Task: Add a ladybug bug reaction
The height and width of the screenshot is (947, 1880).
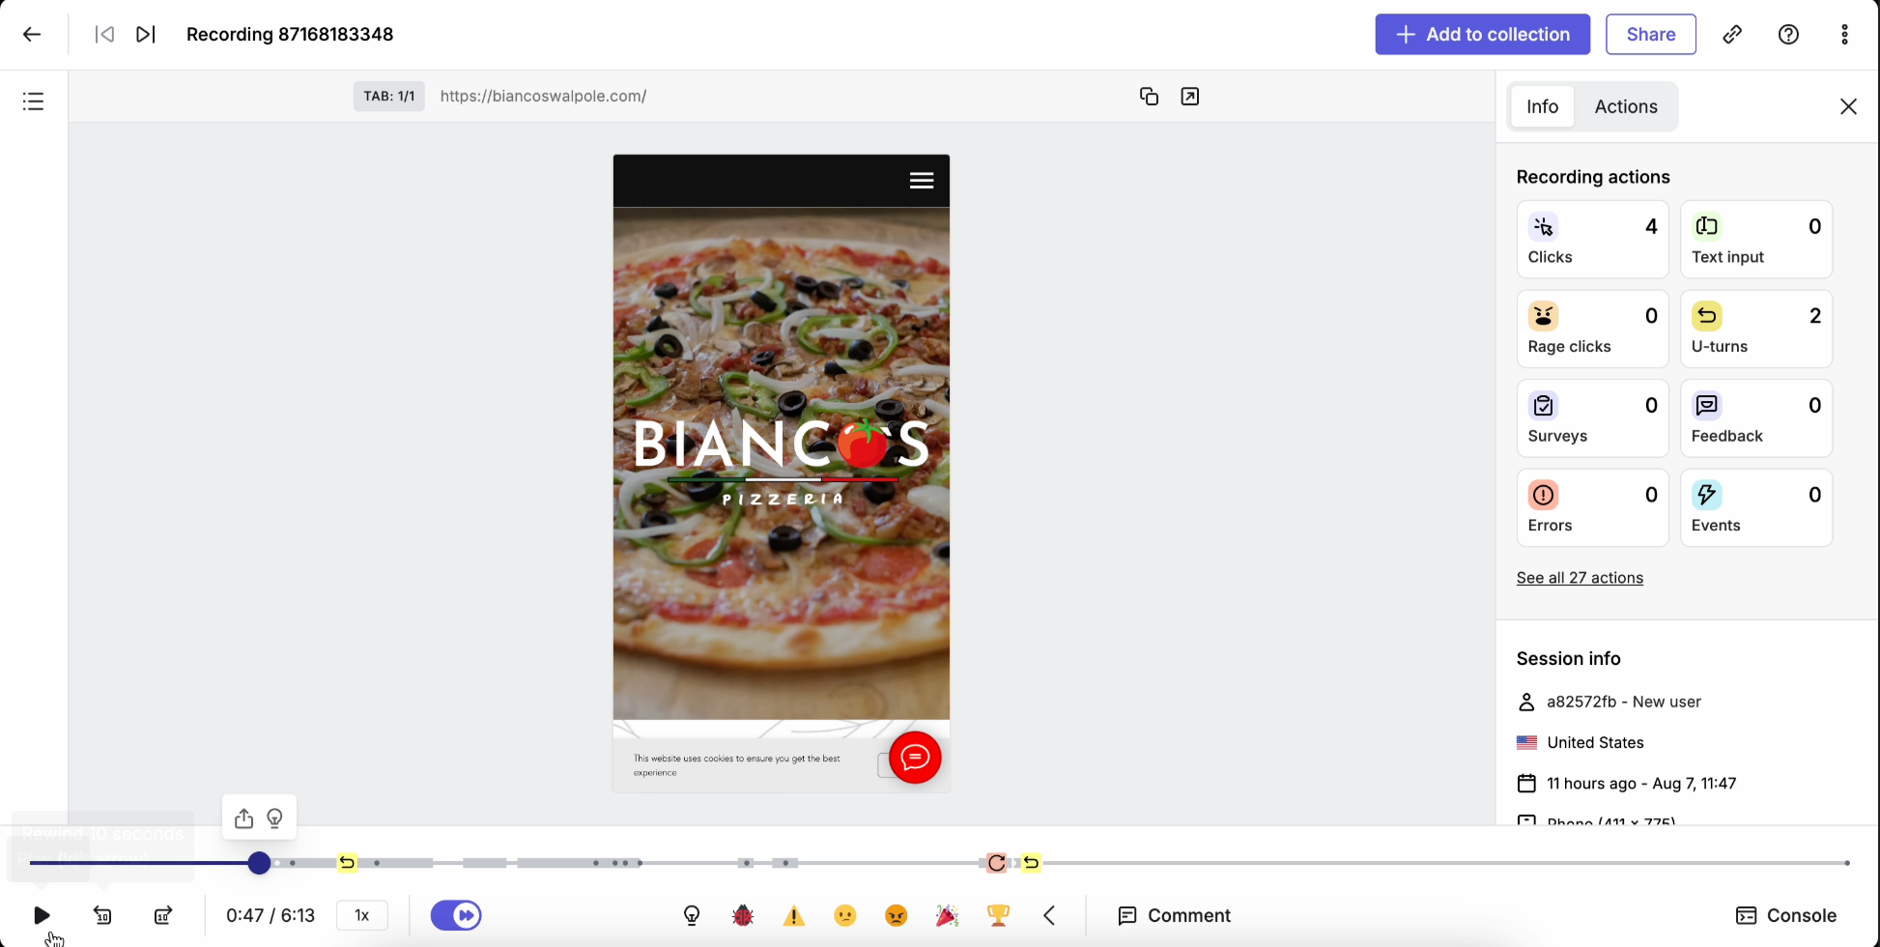Action: (x=743, y=915)
